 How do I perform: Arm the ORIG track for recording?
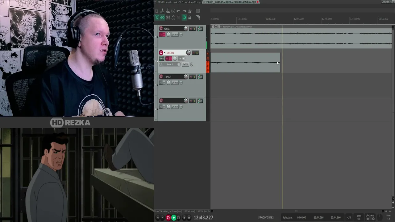tap(161, 29)
